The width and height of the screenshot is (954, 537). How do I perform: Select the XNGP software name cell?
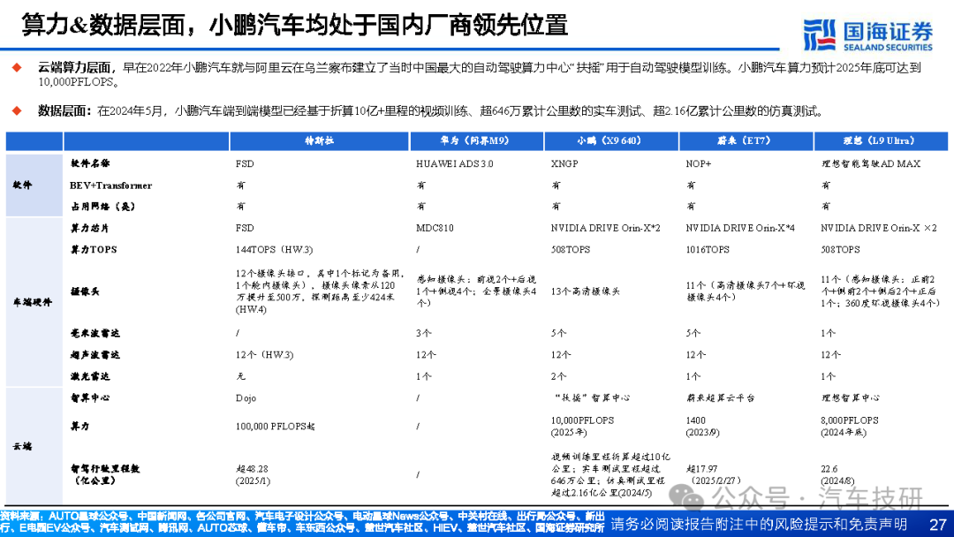pos(564,163)
